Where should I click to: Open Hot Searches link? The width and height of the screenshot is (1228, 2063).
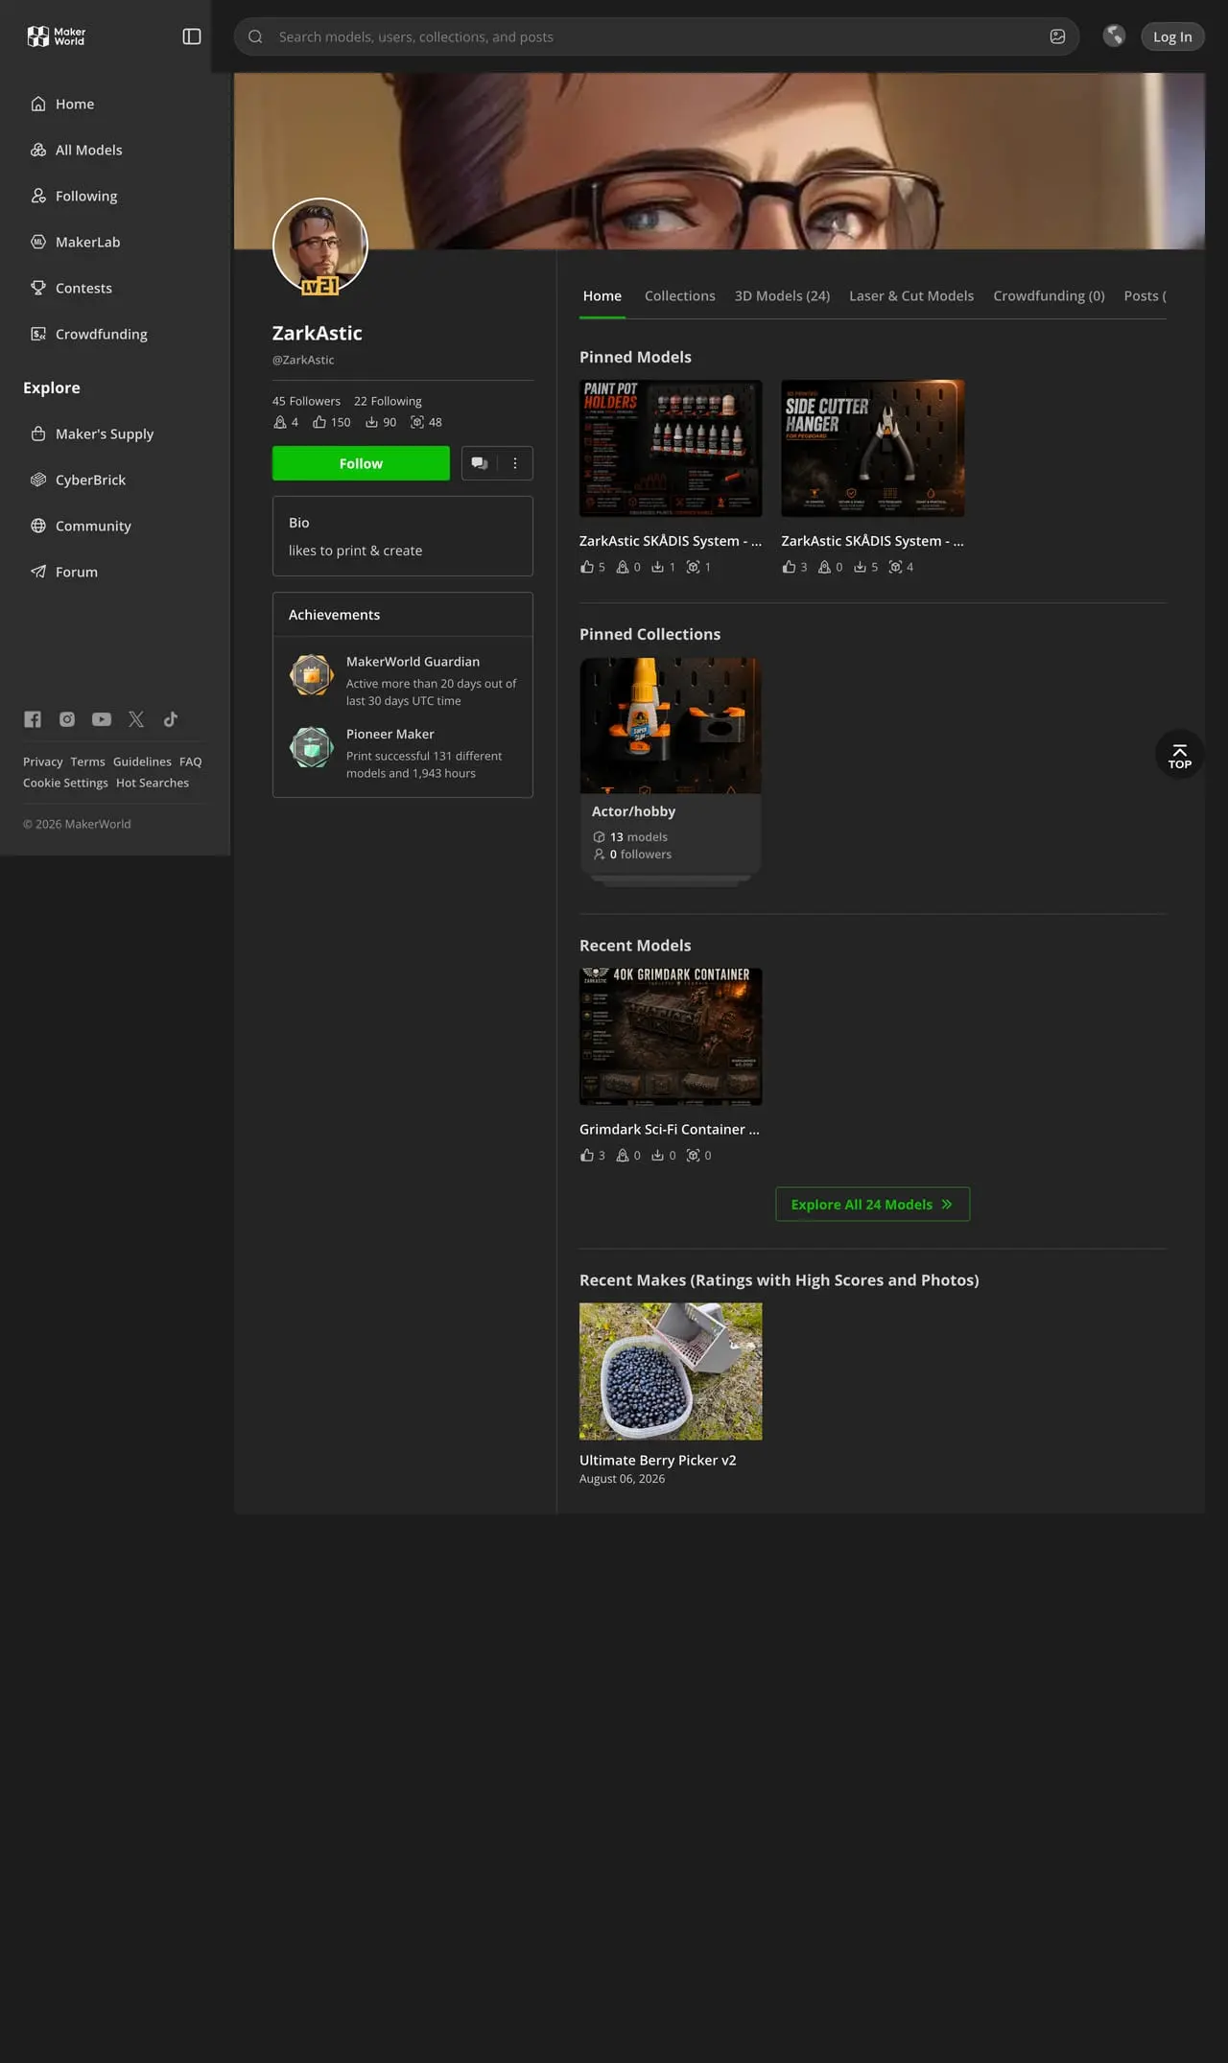point(153,783)
